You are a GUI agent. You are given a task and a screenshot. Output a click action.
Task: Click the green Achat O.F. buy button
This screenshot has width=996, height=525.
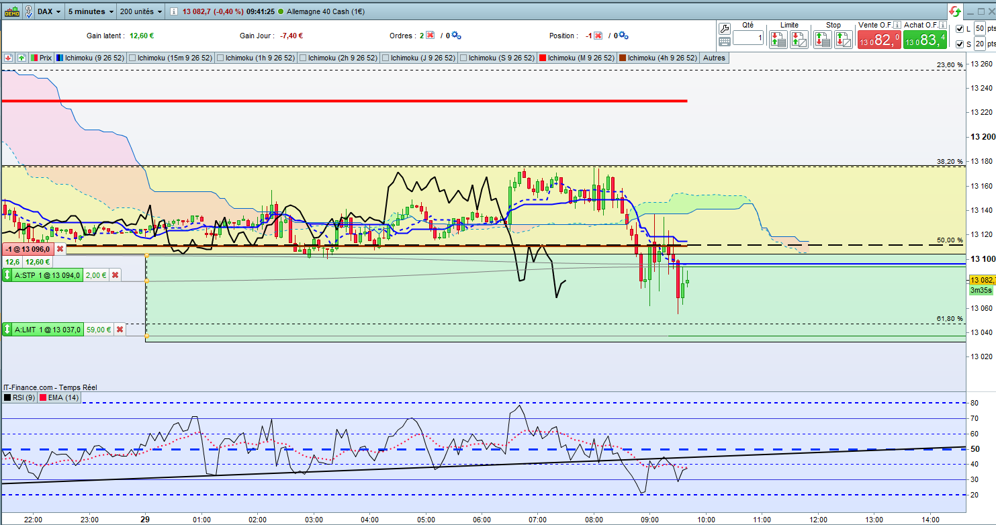click(x=925, y=40)
